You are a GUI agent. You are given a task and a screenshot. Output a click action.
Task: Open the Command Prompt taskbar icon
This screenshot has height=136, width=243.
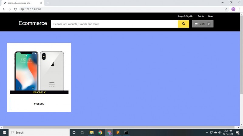(126, 132)
